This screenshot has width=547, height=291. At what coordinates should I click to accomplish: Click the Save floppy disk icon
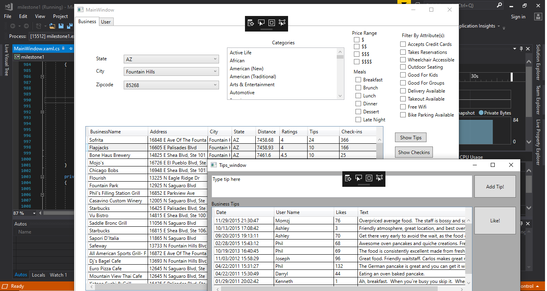(x=61, y=26)
